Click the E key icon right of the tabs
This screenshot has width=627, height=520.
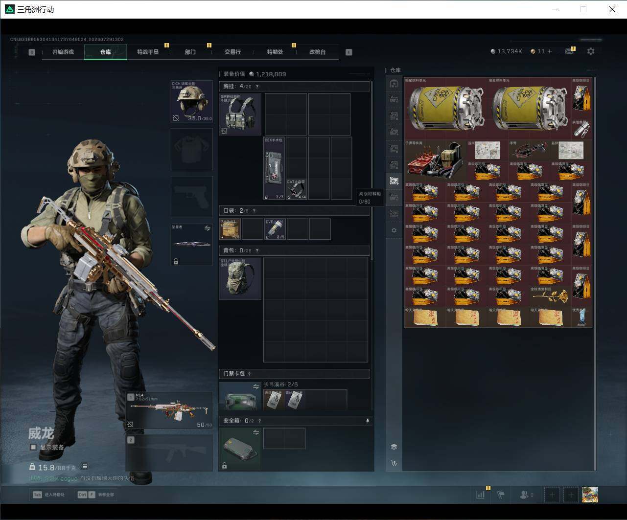pos(349,52)
